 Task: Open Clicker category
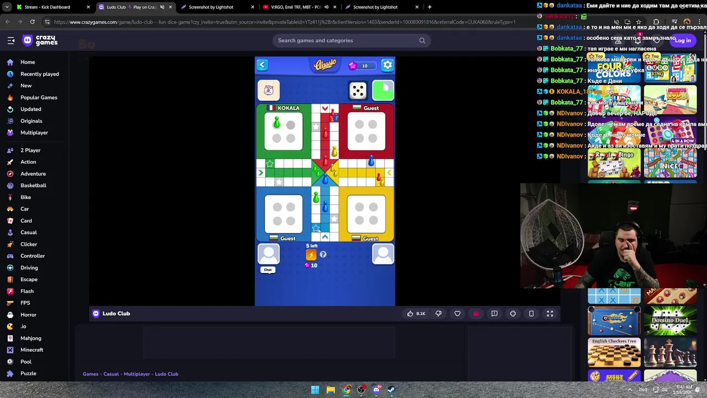(29, 244)
